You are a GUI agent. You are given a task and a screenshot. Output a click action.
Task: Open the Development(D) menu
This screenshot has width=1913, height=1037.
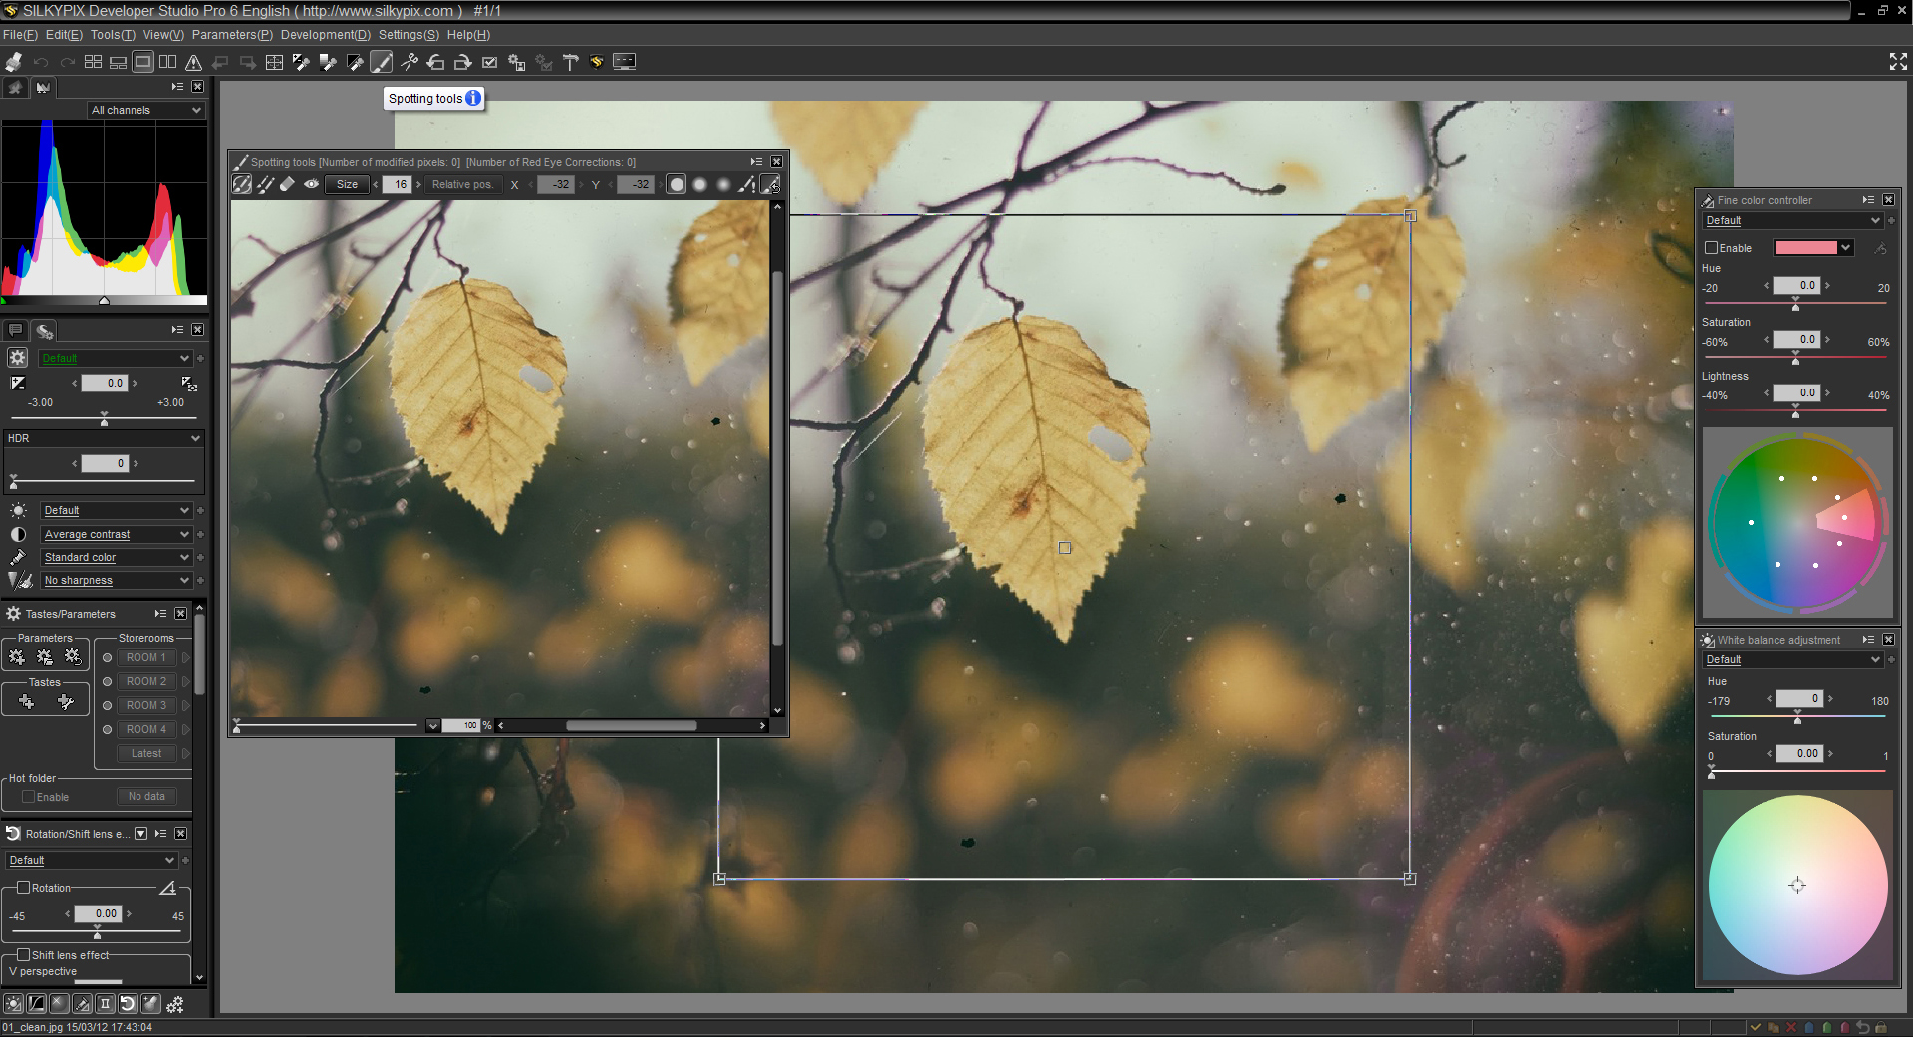click(325, 35)
